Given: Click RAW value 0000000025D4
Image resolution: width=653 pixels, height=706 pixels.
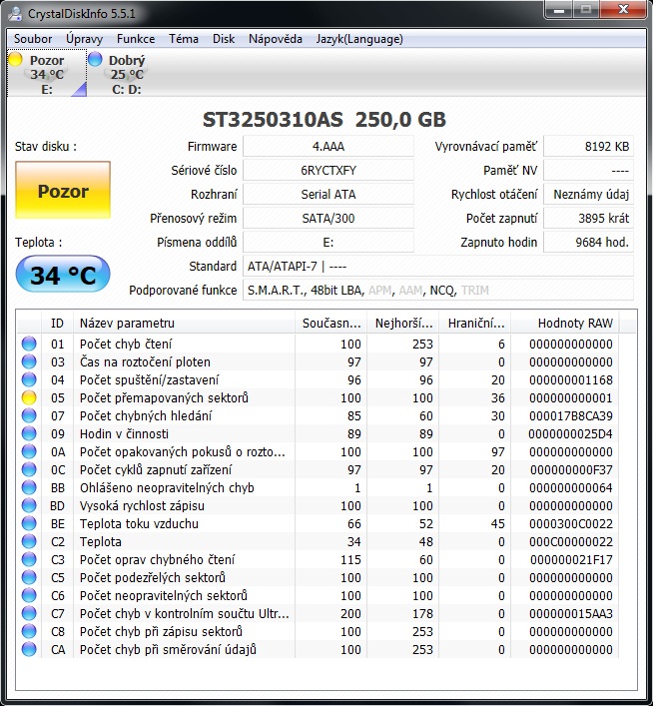Looking at the screenshot, I should coord(570,434).
